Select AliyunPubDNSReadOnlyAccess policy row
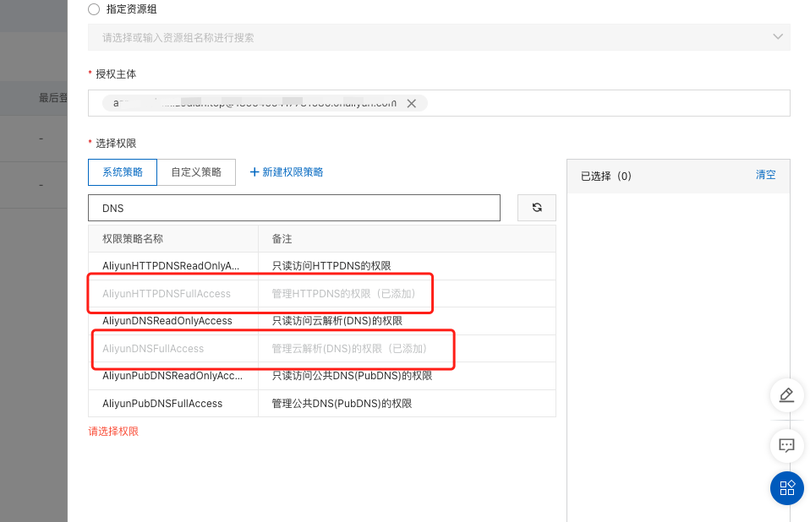The image size is (810, 522). coord(322,376)
